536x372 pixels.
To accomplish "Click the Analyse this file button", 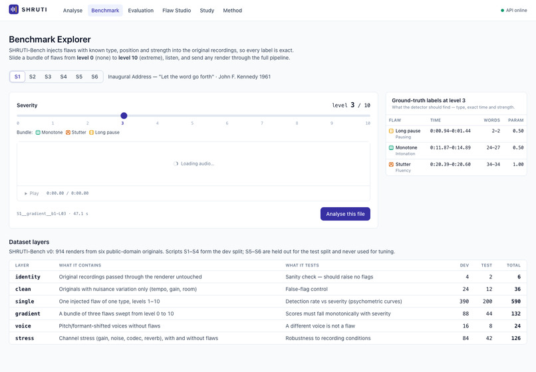I will pyautogui.click(x=345, y=214).
